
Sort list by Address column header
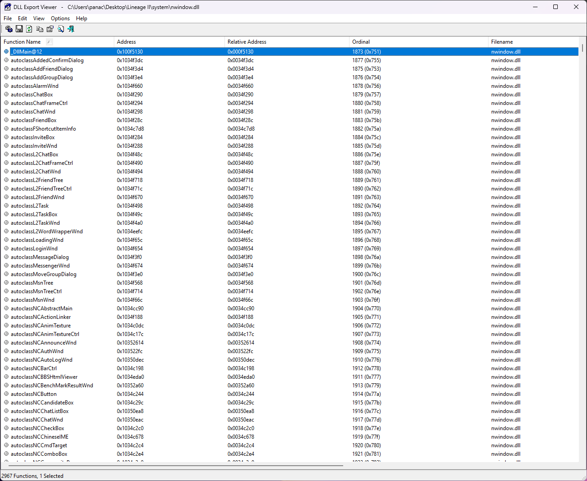click(x=126, y=42)
